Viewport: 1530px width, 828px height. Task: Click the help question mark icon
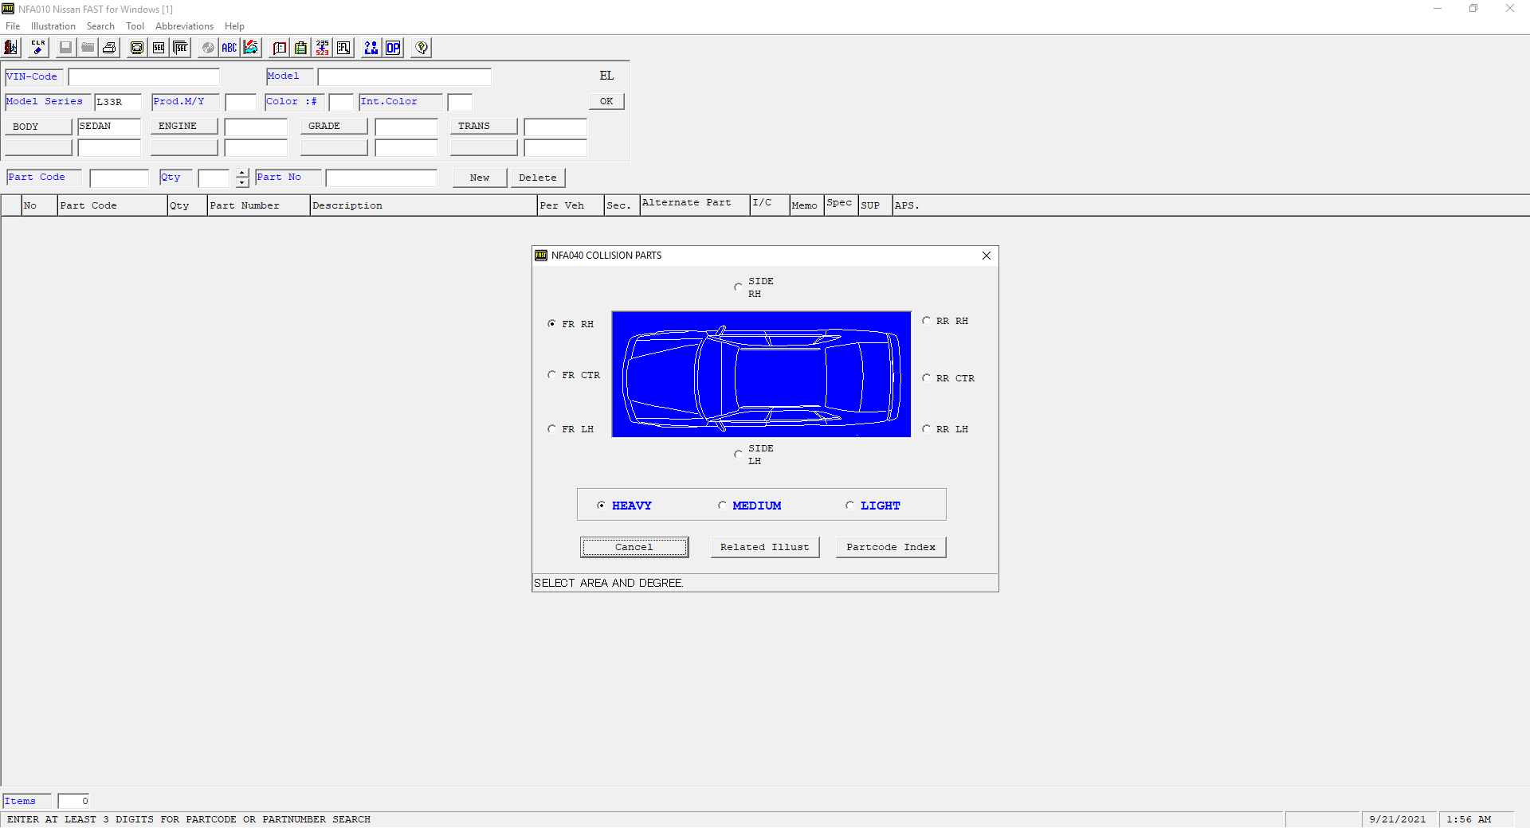pos(422,48)
